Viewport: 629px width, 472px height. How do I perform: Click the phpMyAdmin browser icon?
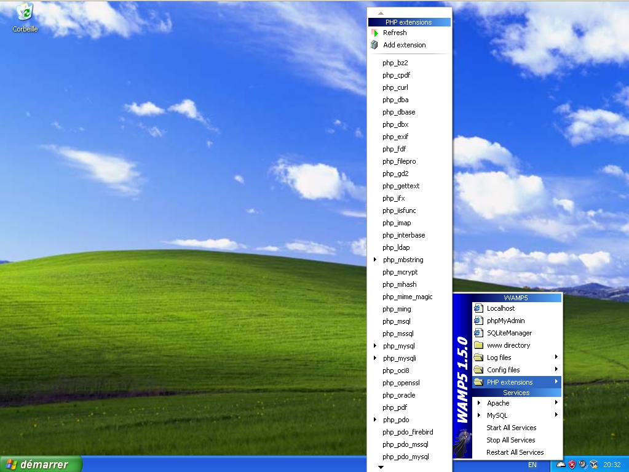[478, 321]
